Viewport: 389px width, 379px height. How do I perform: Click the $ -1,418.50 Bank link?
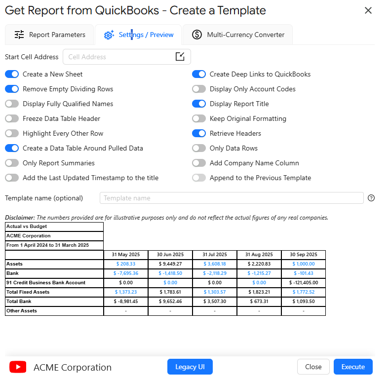[170, 273]
